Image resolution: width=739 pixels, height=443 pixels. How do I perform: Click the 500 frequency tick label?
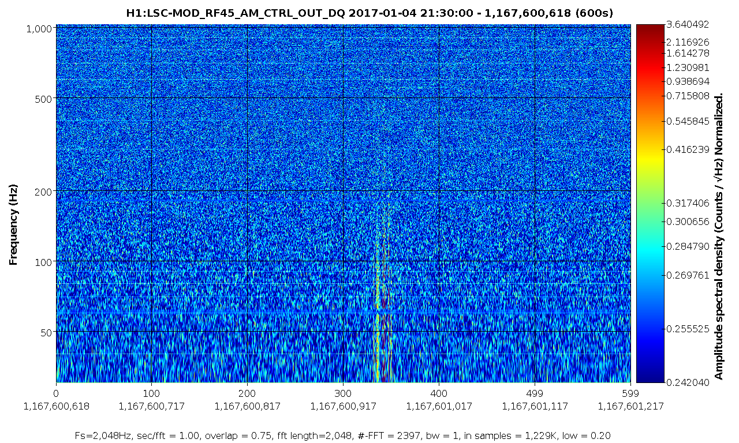click(x=44, y=98)
